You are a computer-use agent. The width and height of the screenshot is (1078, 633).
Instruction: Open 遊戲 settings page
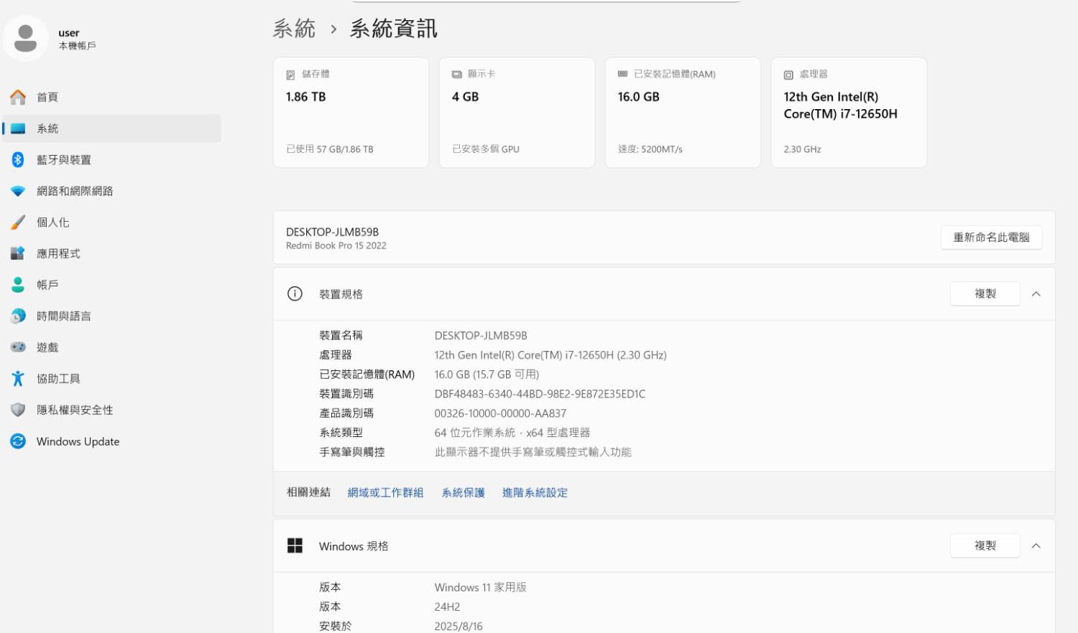pos(112,347)
